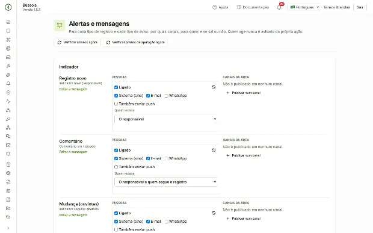Click the Sair button
The image size is (373, 233).
pyautogui.click(x=360, y=7)
